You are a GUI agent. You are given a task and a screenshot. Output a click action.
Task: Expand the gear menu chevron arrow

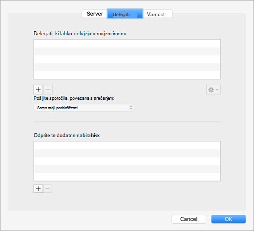tap(217, 90)
